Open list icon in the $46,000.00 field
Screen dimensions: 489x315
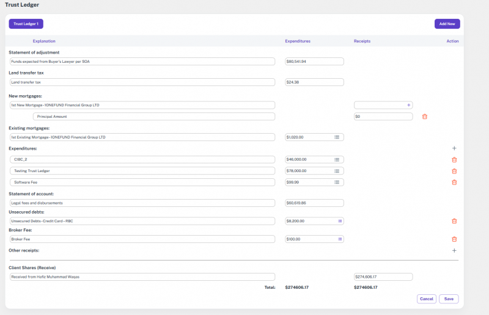click(x=337, y=160)
